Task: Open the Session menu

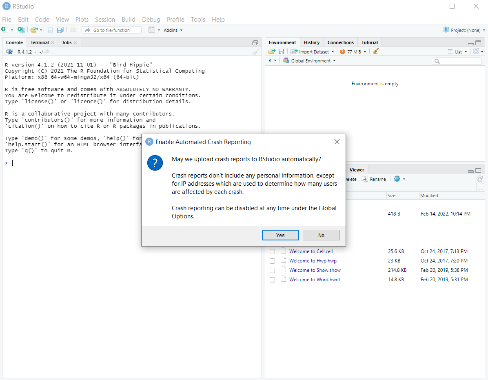Action: [x=105, y=19]
